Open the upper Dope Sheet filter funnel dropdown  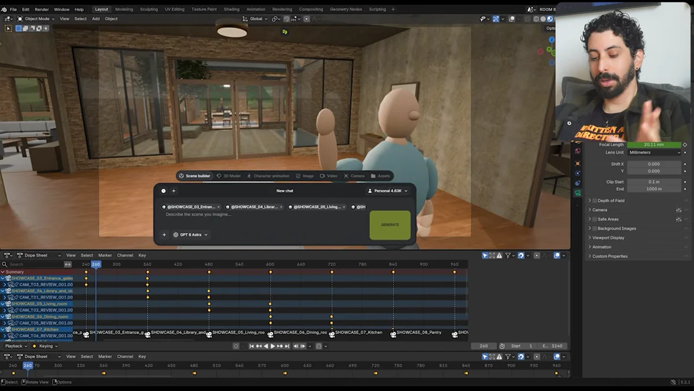coord(510,255)
